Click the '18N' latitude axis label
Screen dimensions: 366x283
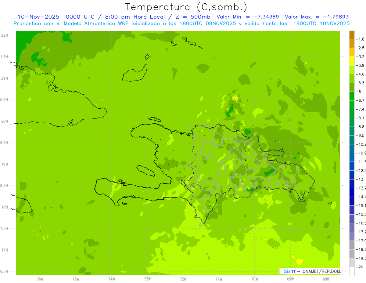point(5,207)
